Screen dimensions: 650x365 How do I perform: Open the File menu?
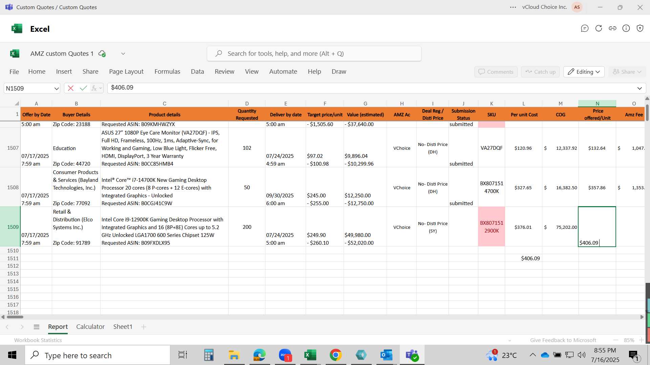pos(14,72)
